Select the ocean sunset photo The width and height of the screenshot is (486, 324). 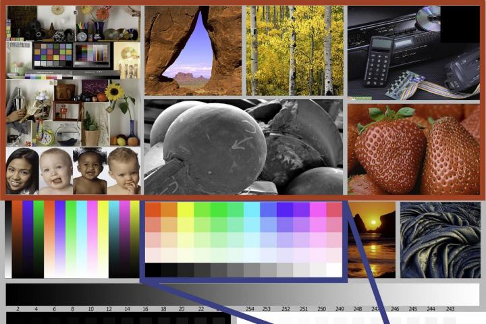coord(372,239)
